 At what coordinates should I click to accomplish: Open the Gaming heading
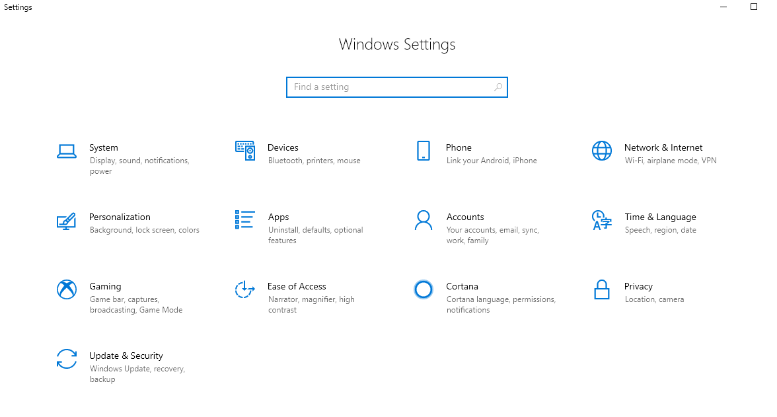pyautogui.click(x=105, y=287)
